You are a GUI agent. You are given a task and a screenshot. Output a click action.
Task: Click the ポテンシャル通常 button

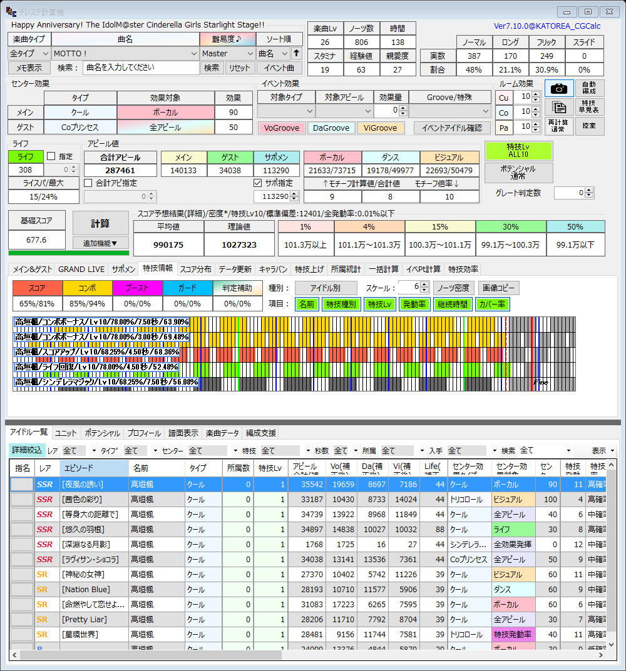[x=518, y=173]
